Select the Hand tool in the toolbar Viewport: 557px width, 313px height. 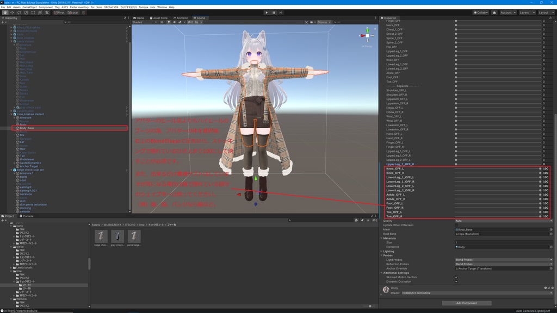pyautogui.click(x=5, y=12)
